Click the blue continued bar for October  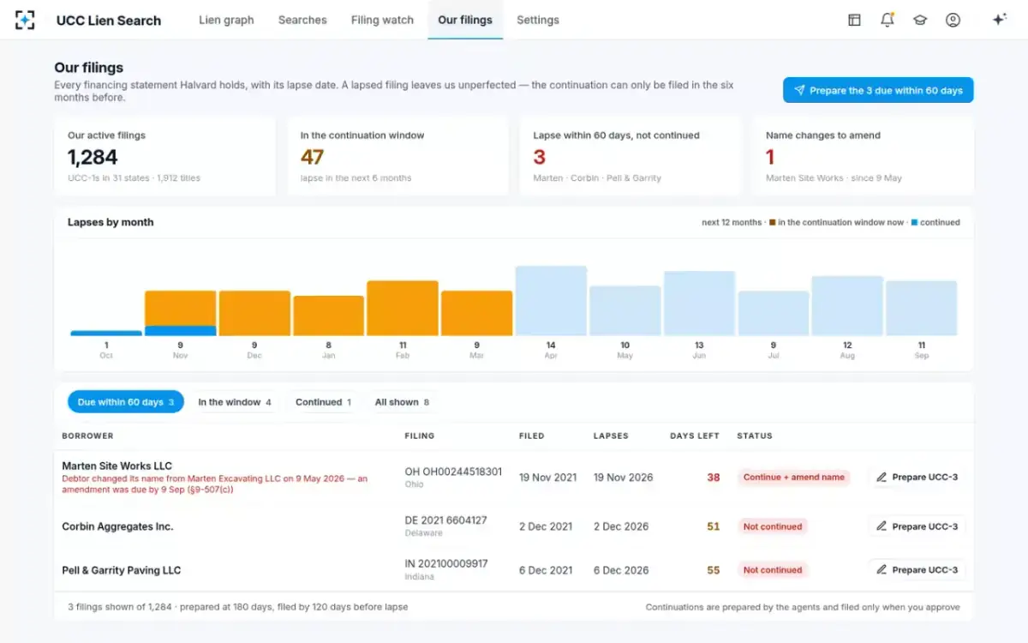106,334
